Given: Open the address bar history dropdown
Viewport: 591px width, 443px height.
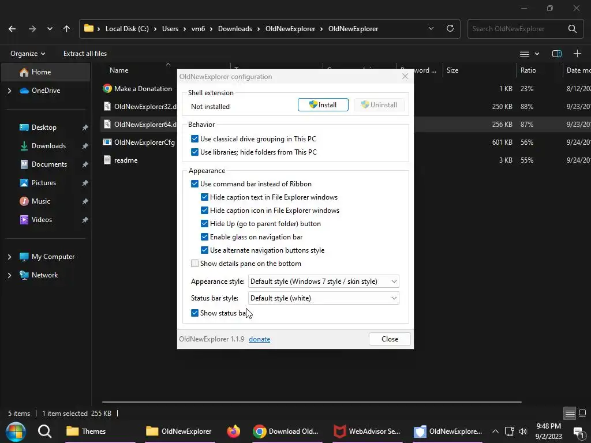Looking at the screenshot, I should 431,29.
